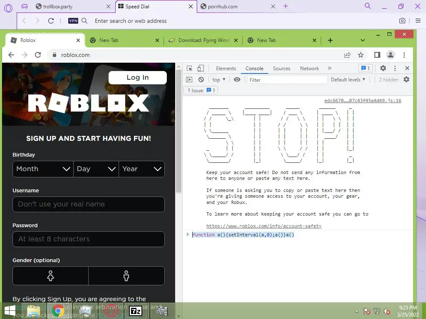Screen dimensions: 426x319
Task: Toggle Chrome side panel icon
Action: click(x=377, y=55)
